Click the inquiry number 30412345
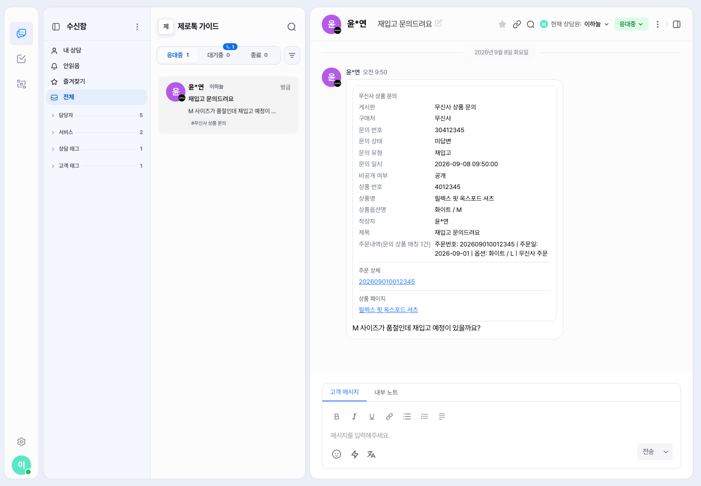 449,130
